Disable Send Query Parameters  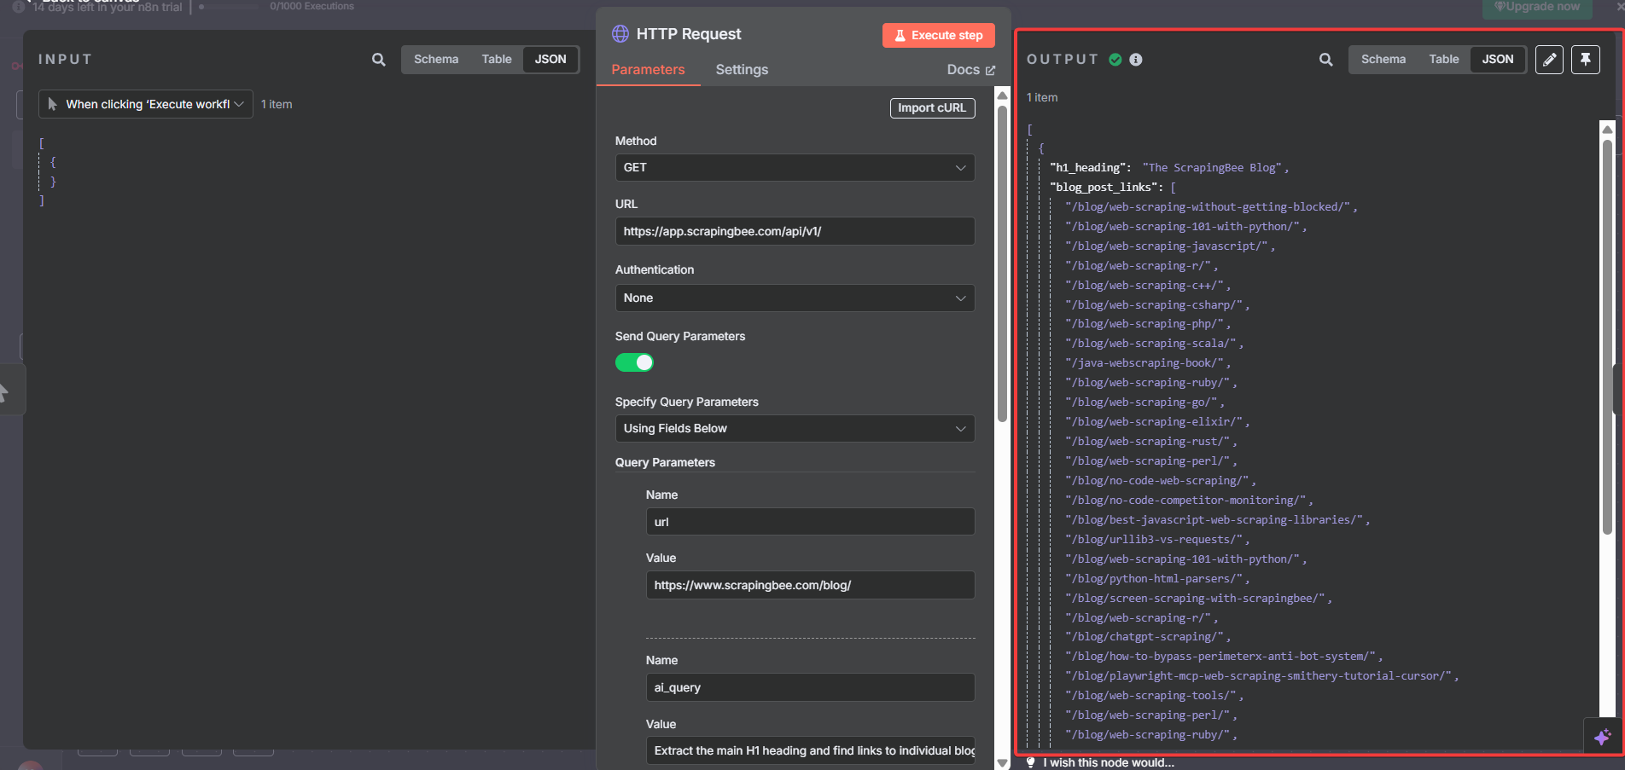click(x=634, y=362)
